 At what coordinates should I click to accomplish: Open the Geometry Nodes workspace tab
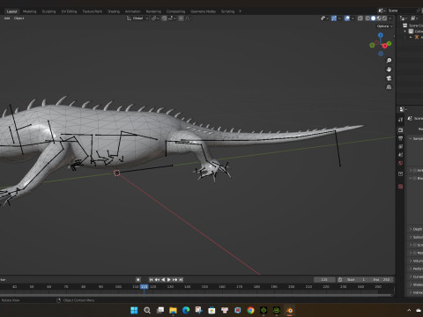tap(203, 11)
